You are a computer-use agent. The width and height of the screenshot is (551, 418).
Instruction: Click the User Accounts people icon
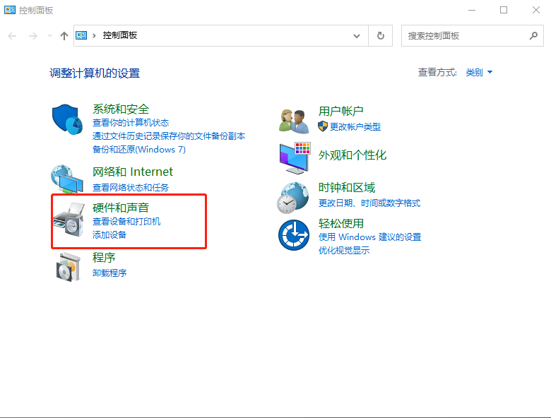click(x=294, y=121)
